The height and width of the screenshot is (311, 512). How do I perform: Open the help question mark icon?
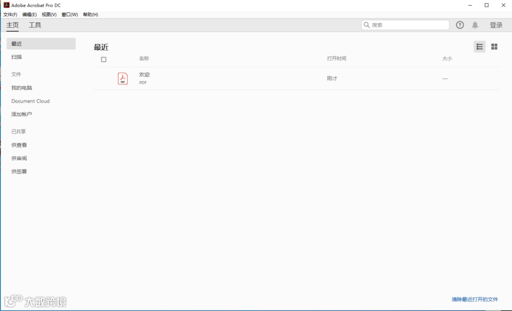[460, 25]
